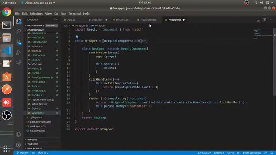This screenshot has height=155, width=276.
Task: Open the Text Editor dock icon
Action: click(7, 63)
